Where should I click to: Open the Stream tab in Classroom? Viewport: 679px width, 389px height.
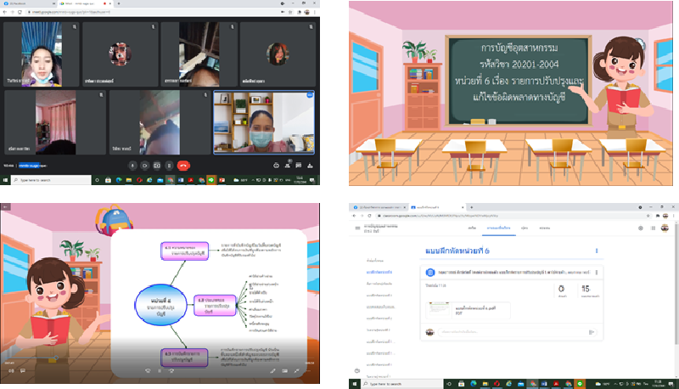click(x=471, y=228)
